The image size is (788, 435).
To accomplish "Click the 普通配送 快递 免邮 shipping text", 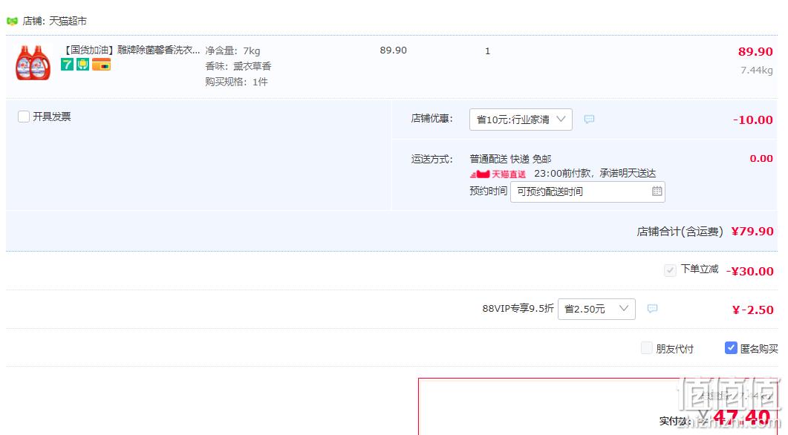I will pyautogui.click(x=510, y=160).
